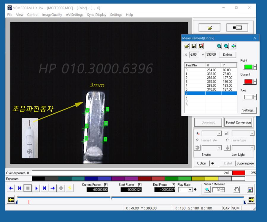Open the Play Rate dropdown

190,189
